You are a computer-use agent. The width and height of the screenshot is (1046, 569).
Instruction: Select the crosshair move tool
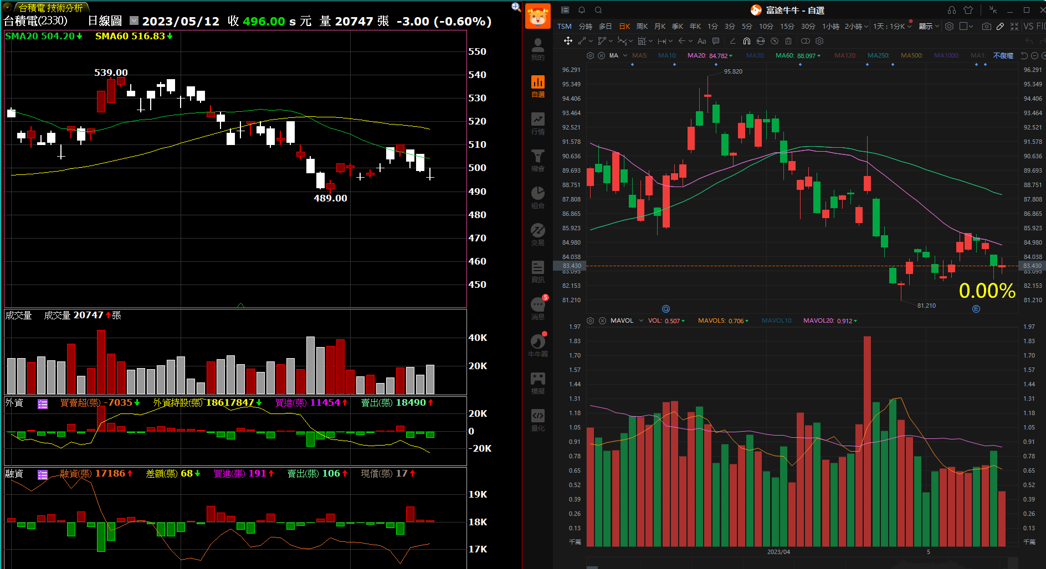coord(568,41)
